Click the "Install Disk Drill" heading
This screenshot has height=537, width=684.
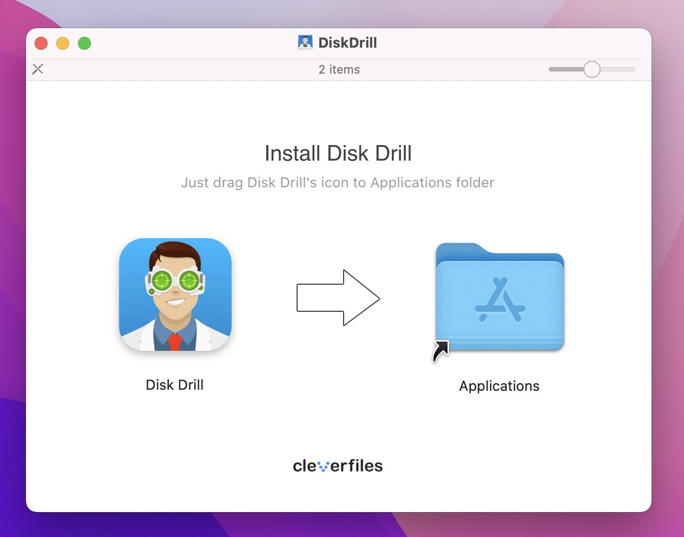point(338,153)
